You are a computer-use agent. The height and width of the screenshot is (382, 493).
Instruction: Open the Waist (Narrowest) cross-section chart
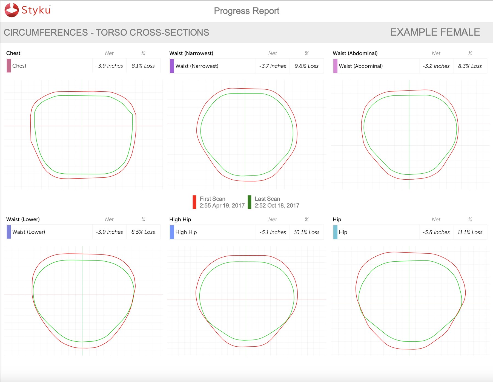(x=247, y=134)
